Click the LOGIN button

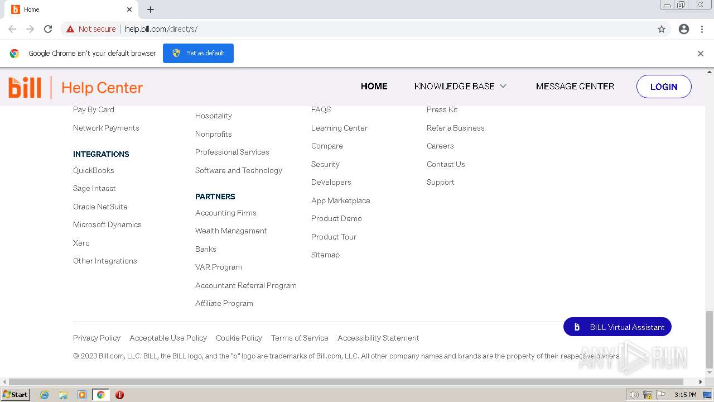pos(664,87)
